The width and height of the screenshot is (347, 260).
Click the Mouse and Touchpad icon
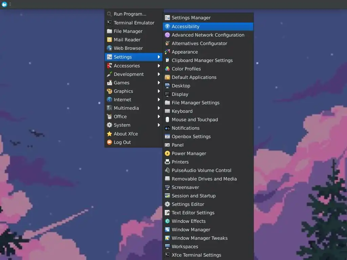167,120
